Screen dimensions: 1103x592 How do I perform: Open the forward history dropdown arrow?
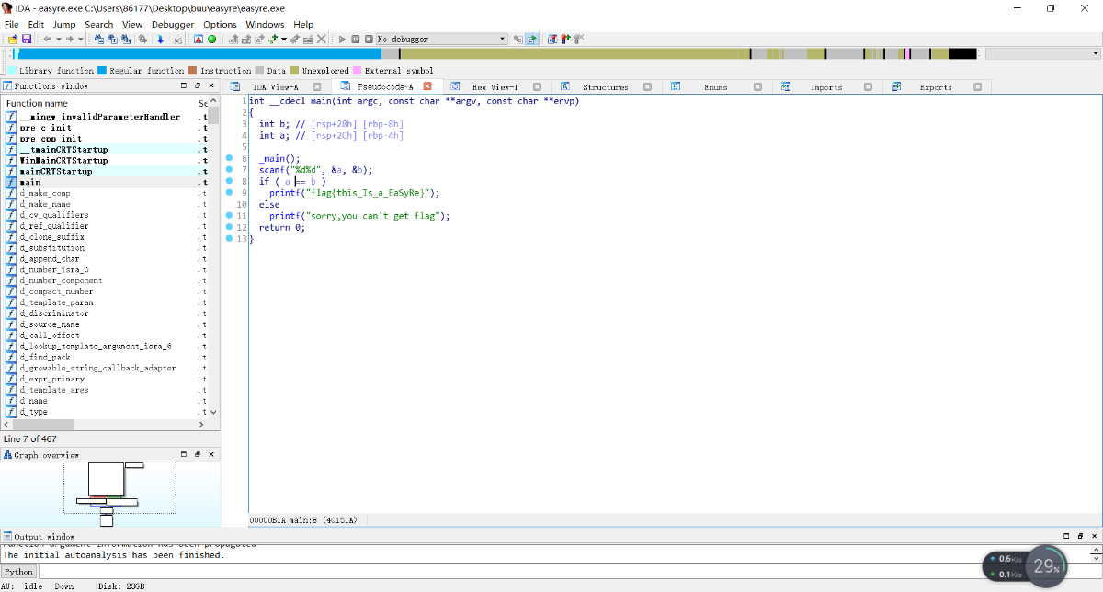pos(80,40)
